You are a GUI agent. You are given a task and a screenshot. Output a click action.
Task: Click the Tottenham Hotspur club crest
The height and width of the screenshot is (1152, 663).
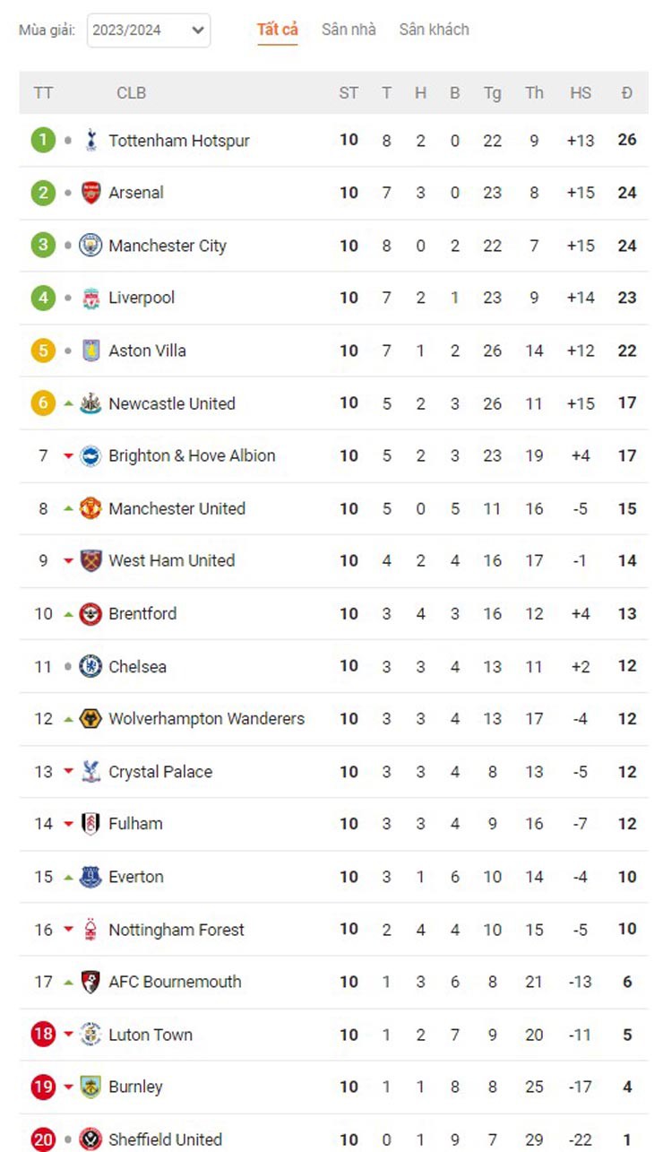90,141
